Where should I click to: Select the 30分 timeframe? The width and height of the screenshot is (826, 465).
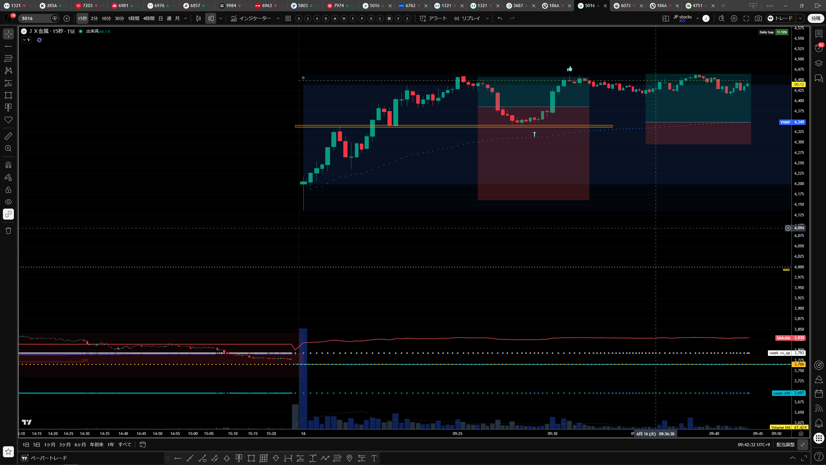[119, 18]
